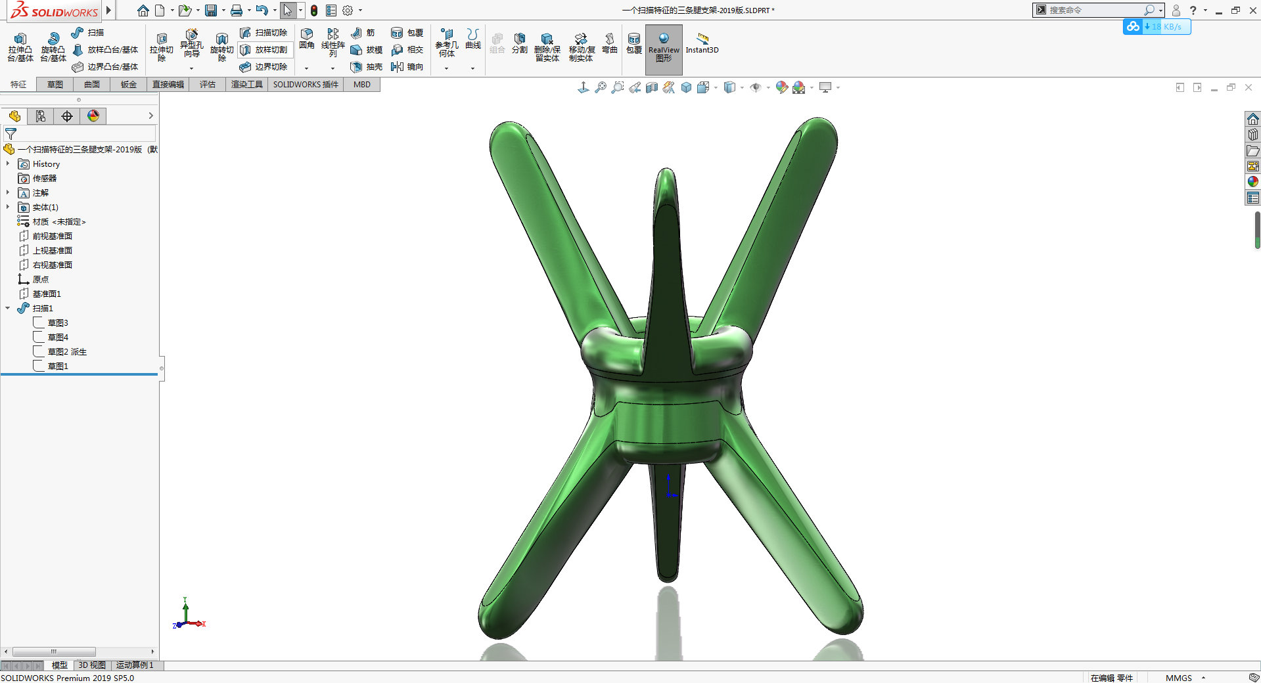1261x683 pixels.
Task: Click the Zoom to Area magnifier icon
Action: [x=618, y=87]
